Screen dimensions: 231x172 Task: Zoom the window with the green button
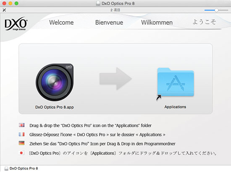pos(16,3)
